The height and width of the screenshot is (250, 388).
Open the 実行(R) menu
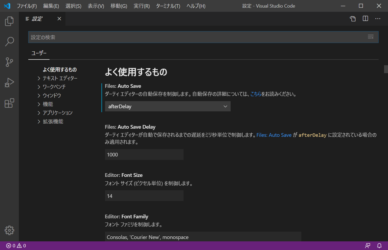pos(142,6)
